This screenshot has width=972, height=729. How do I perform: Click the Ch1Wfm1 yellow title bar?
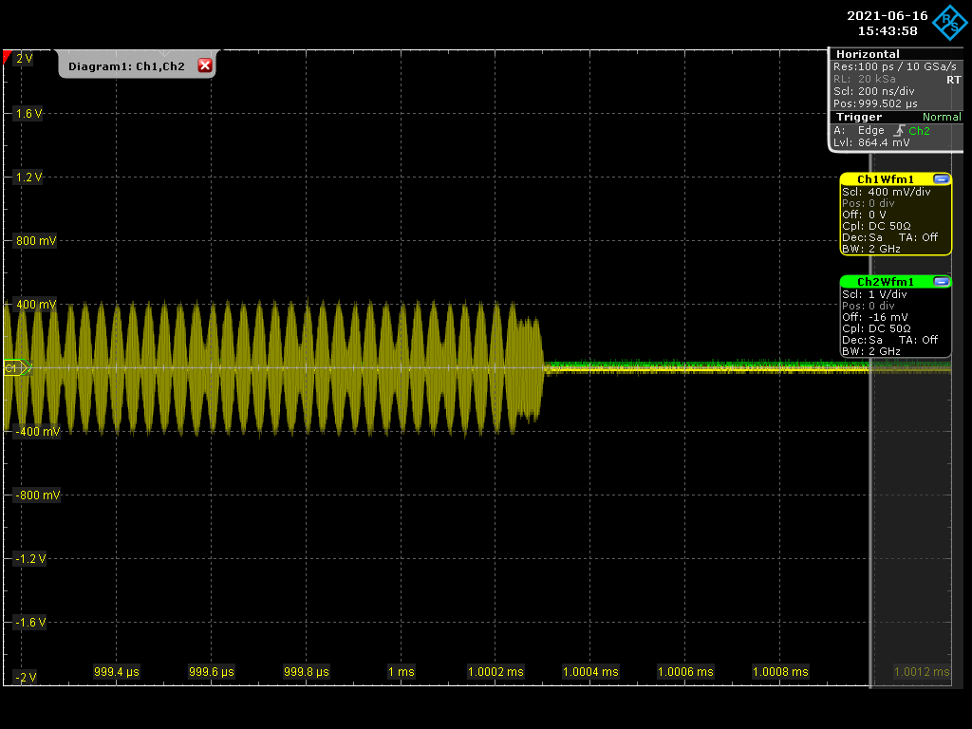(x=885, y=179)
